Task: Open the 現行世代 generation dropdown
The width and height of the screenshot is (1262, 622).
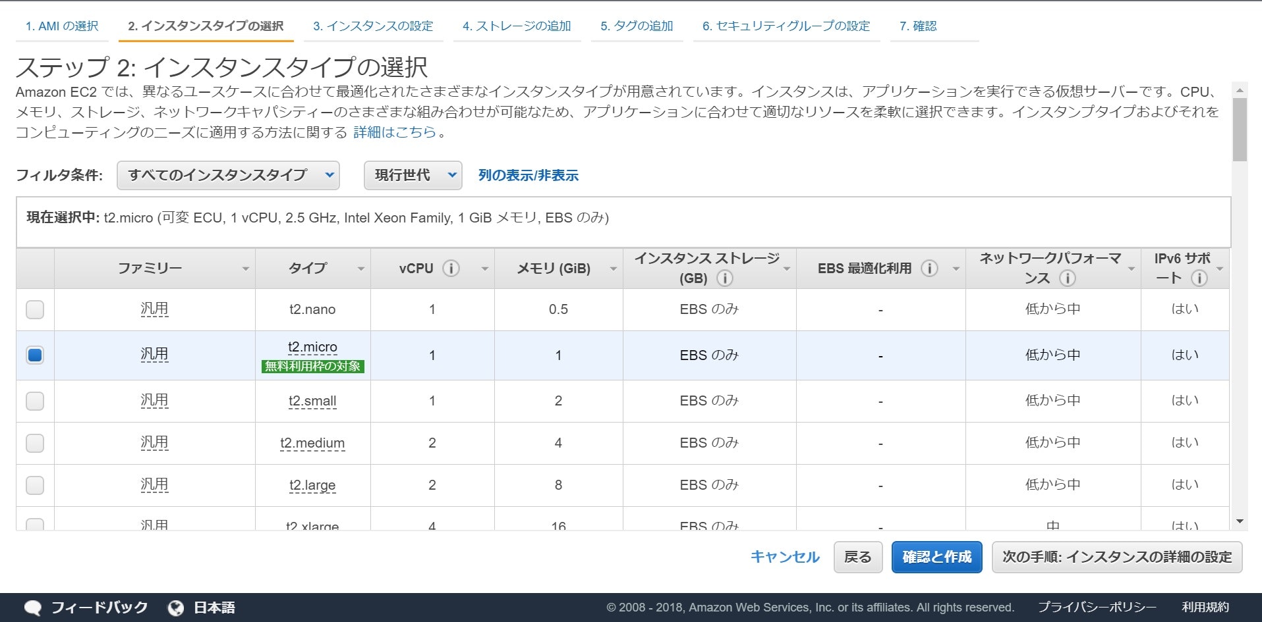Action: (x=413, y=175)
